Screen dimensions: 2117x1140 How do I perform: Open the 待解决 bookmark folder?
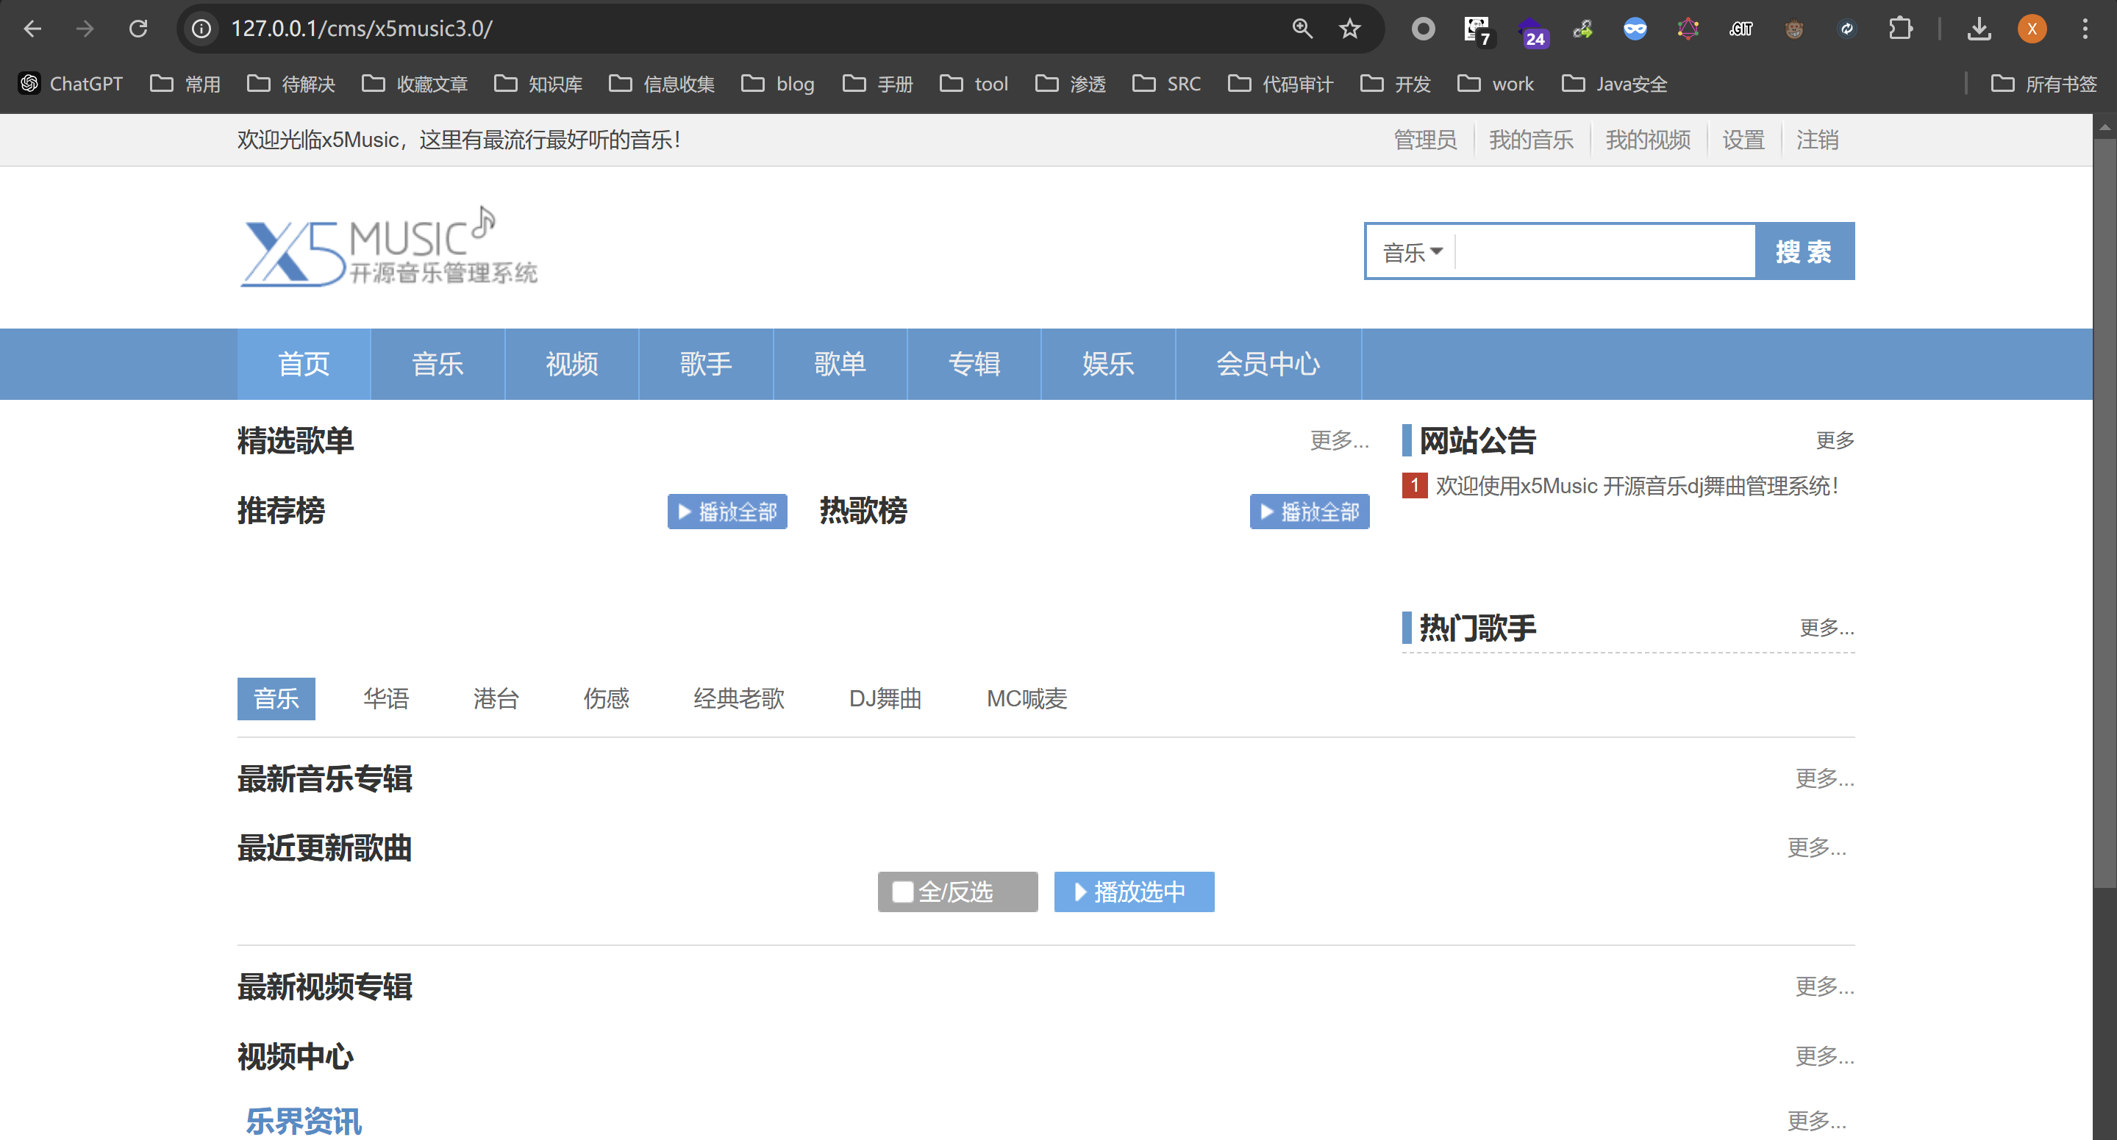tap(291, 84)
